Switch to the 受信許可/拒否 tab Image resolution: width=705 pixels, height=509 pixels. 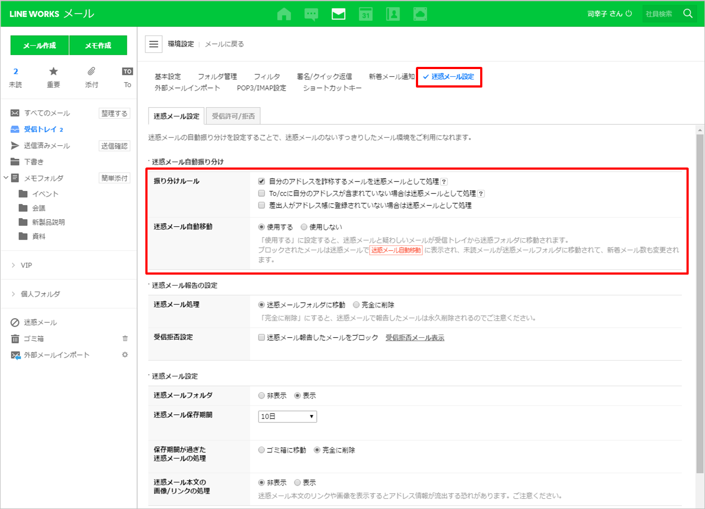[x=233, y=116]
